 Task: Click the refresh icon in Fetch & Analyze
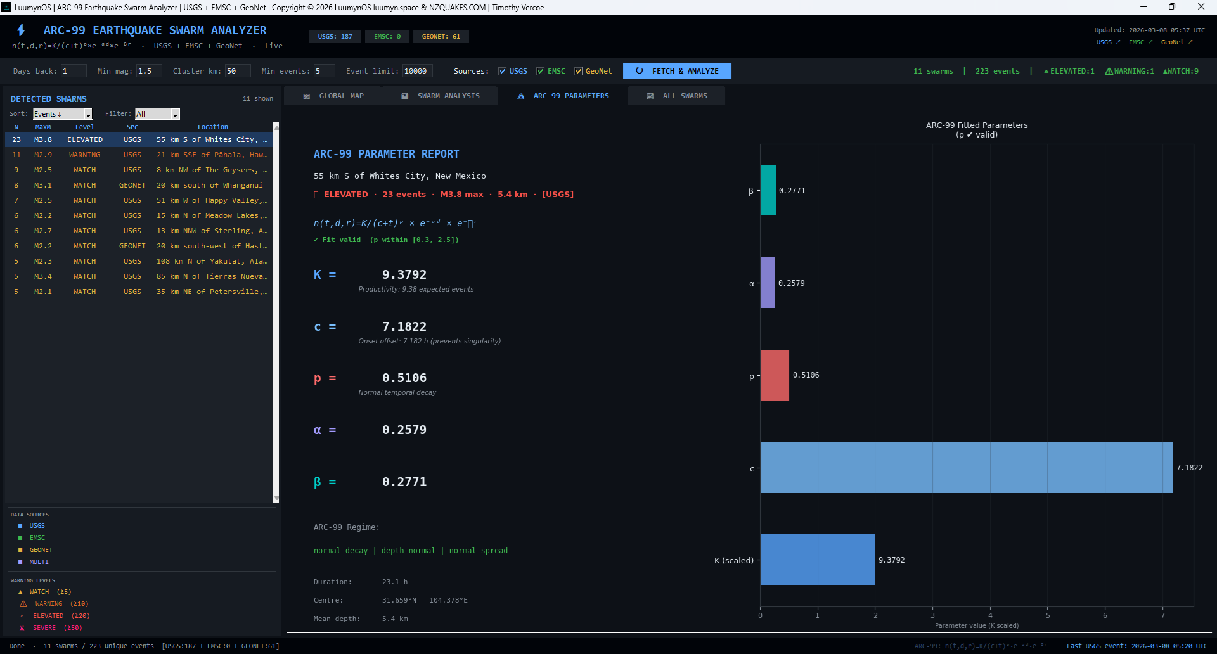point(639,71)
